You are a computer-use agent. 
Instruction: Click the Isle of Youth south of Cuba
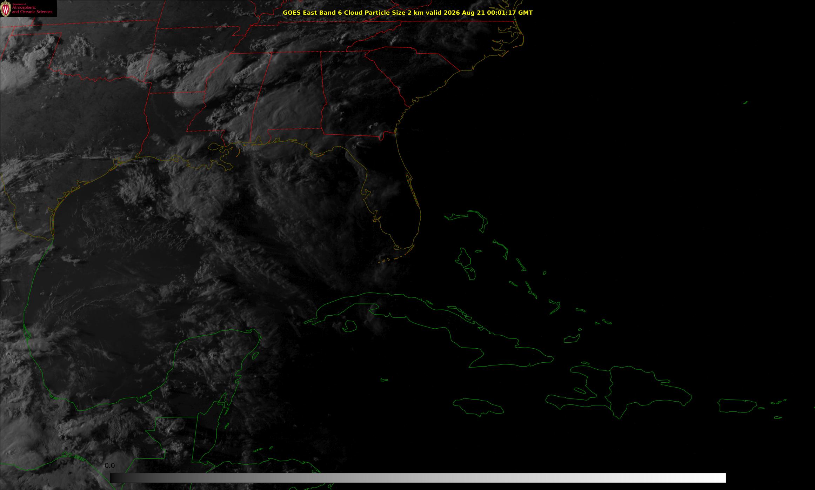click(349, 326)
